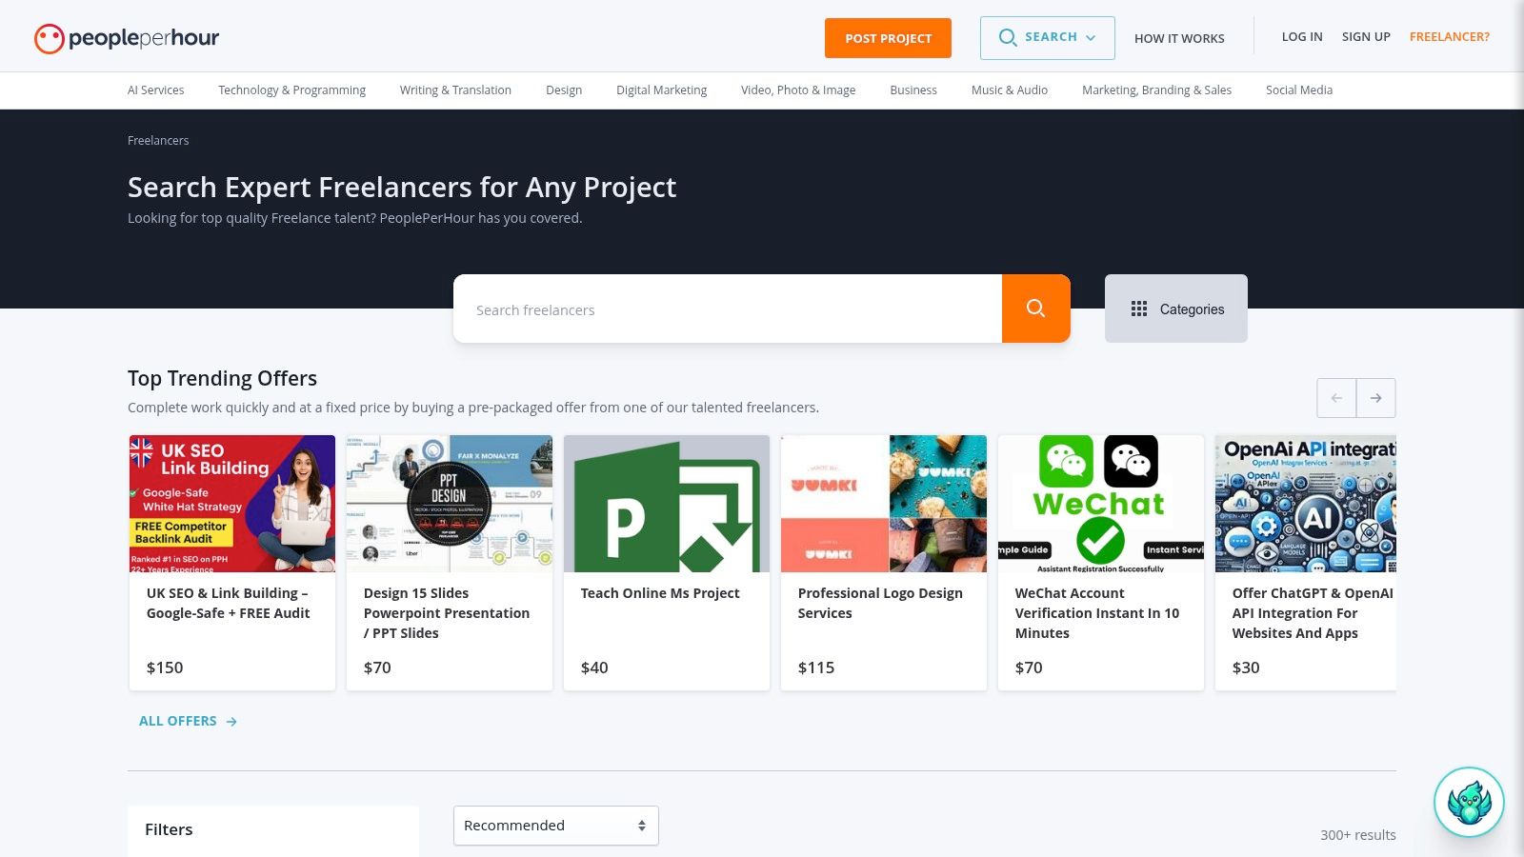Image resolution: width=1524 pixels, height=857 pixels.
Task: Open the owl chat assistant widget
Action: pyautogui.click(x=1469, y=802)
